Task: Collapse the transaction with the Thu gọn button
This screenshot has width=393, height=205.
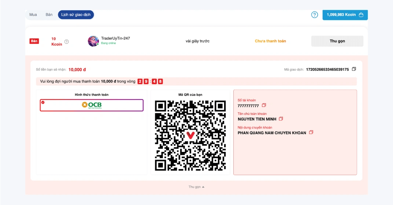Action: (337, 41)
